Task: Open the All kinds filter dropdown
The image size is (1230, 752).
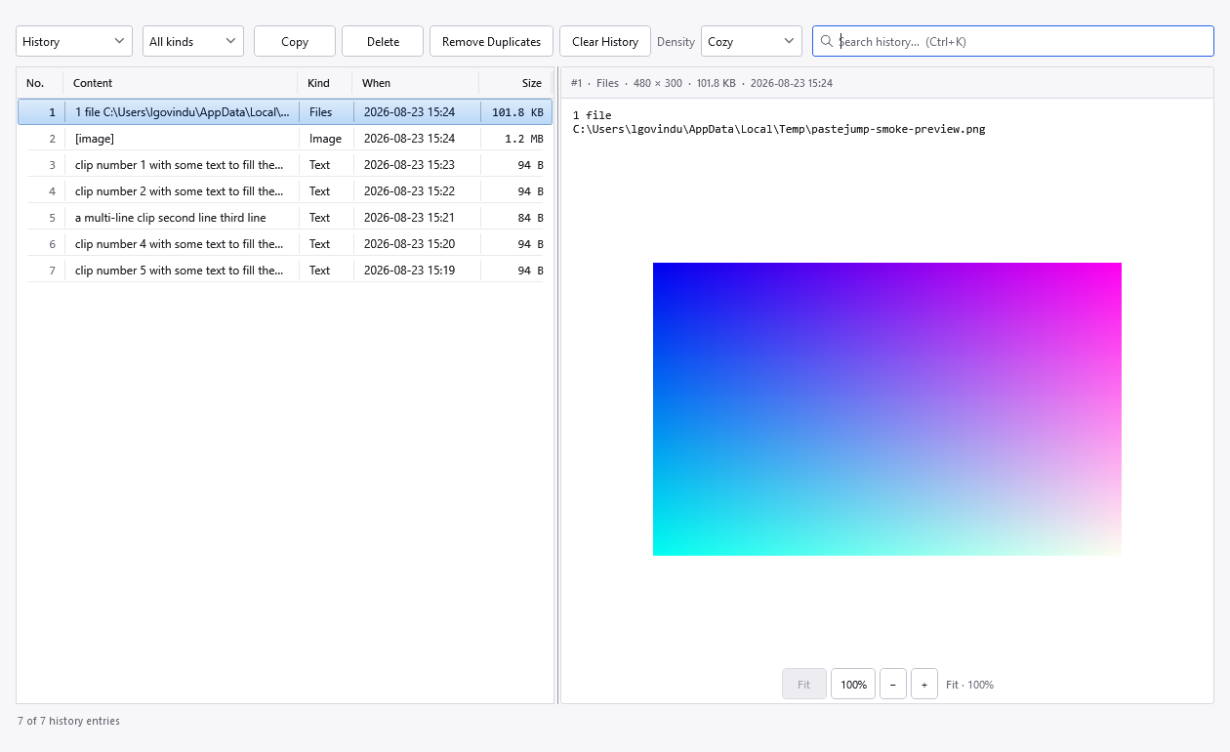Action: (x=193, y=41)
